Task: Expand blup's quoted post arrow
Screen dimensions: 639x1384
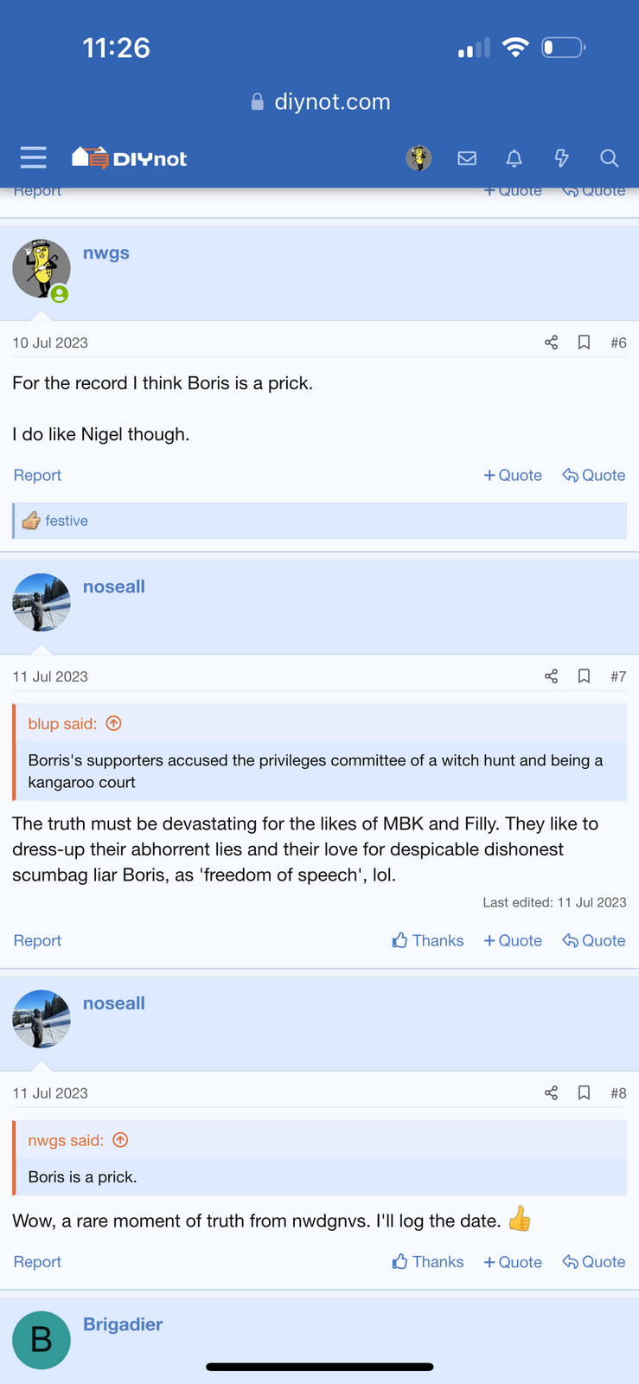Action: click(x=113, y=724)
